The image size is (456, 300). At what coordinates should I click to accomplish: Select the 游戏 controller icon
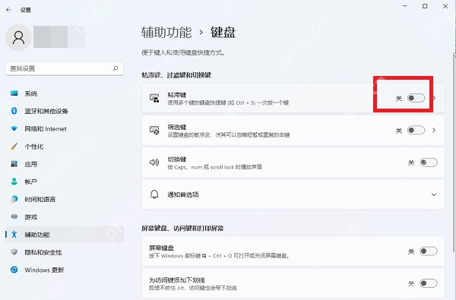click(14, 216)
